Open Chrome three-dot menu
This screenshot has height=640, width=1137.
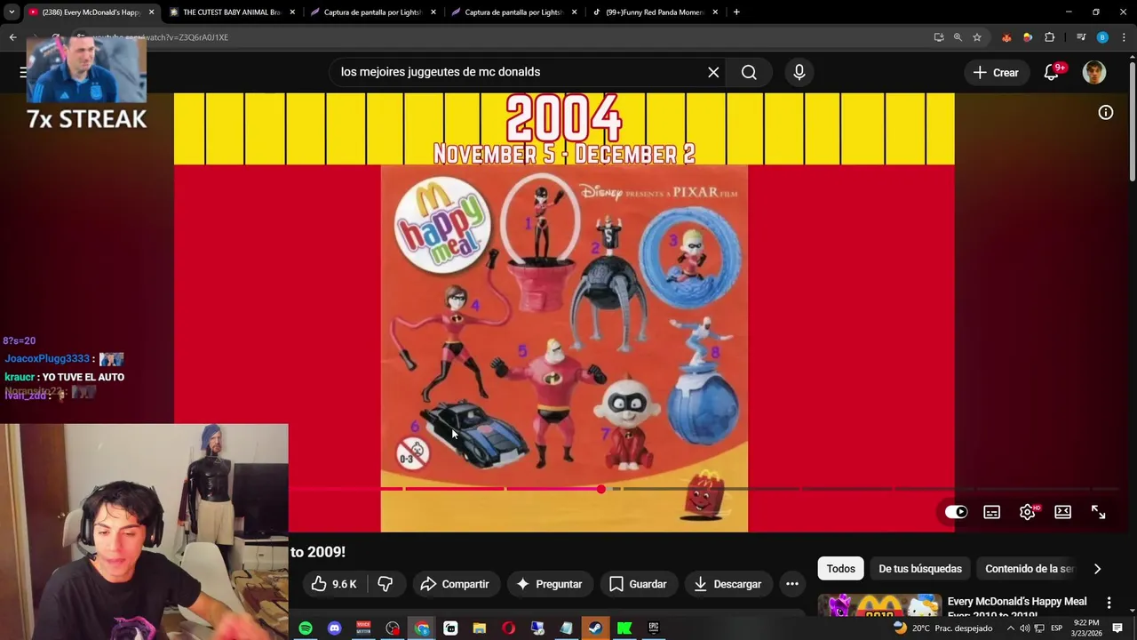pyautogui.click(x=1124, y=37)
